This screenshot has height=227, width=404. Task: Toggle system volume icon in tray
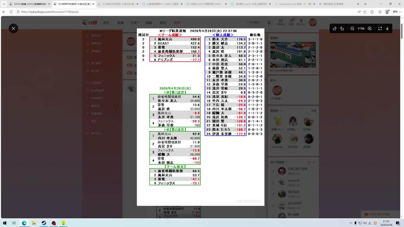click(365, 223)
